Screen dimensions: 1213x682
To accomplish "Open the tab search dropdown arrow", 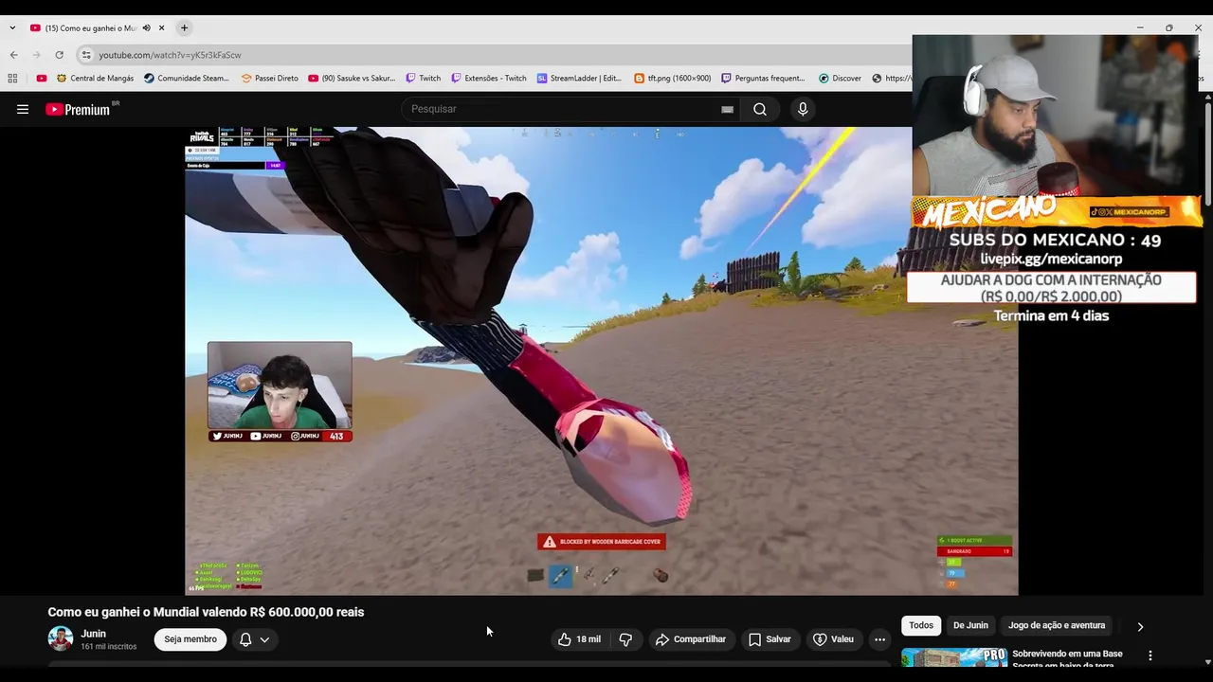I will point(11,28).
